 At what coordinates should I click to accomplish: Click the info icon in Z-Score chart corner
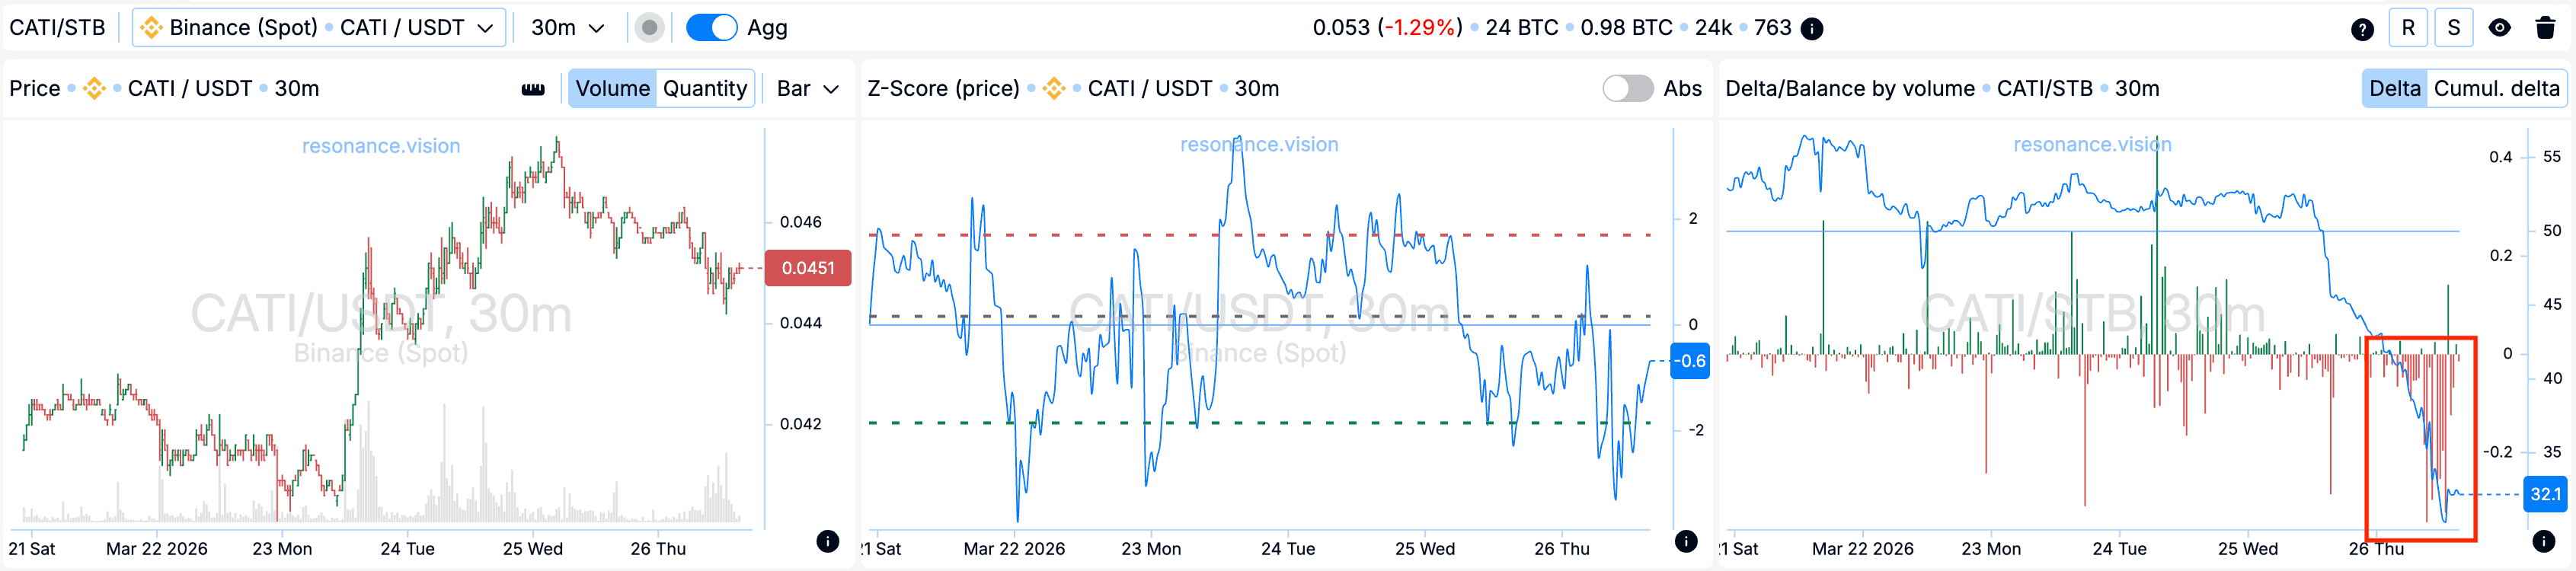1686,541
